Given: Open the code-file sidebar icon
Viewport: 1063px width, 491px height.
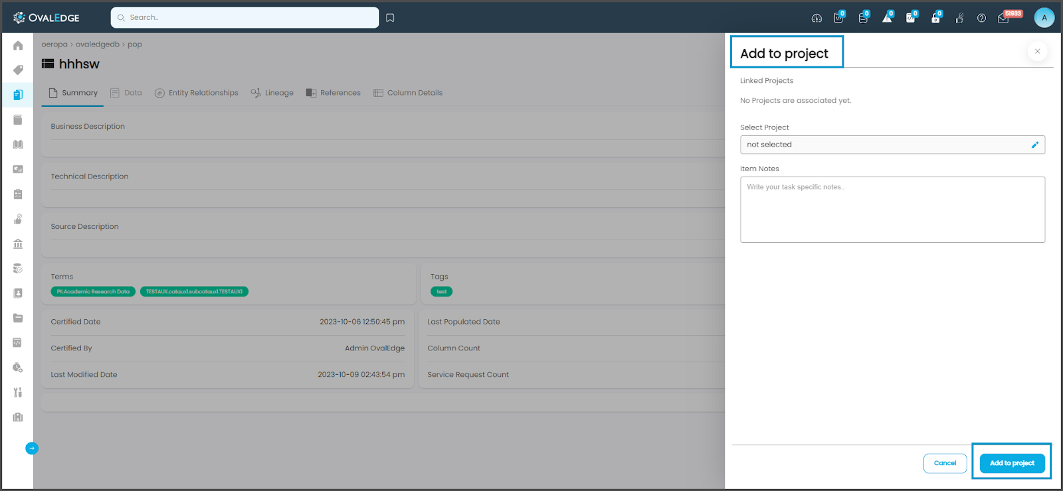Looking at the screenshot, I should 18,342.
